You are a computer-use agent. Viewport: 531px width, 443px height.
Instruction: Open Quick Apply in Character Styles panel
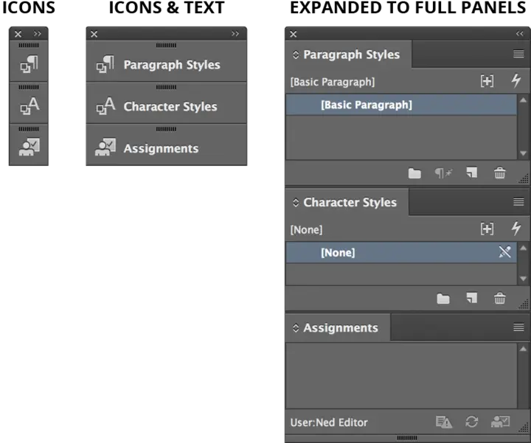coord(516,229)
